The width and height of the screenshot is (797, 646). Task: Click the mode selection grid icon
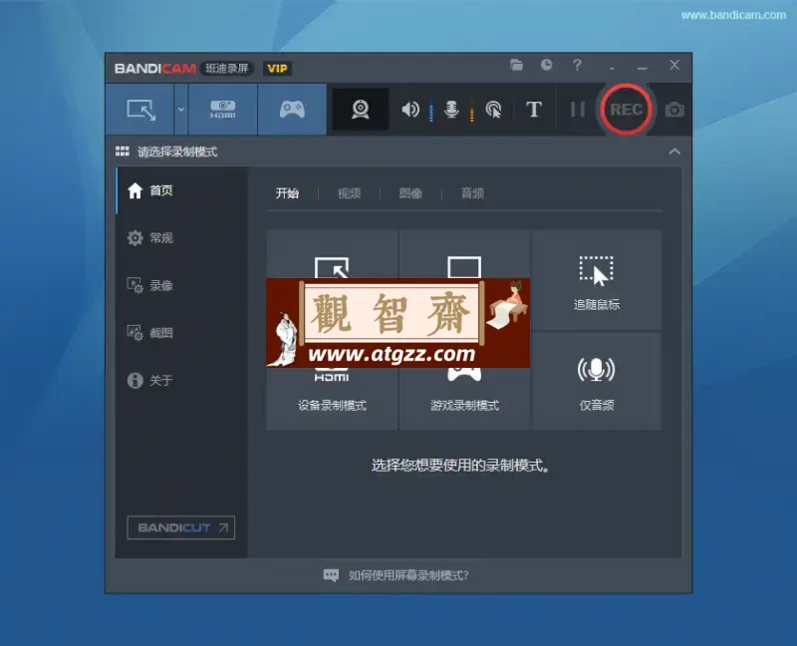(122, 152)
